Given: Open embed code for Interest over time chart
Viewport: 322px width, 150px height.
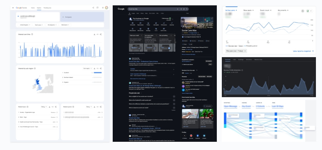Looking at the screenshot, I should (x=98, y=34).
